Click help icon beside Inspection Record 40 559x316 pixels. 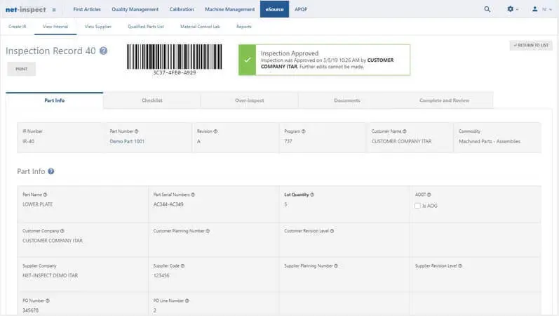(x=104, y=51)
